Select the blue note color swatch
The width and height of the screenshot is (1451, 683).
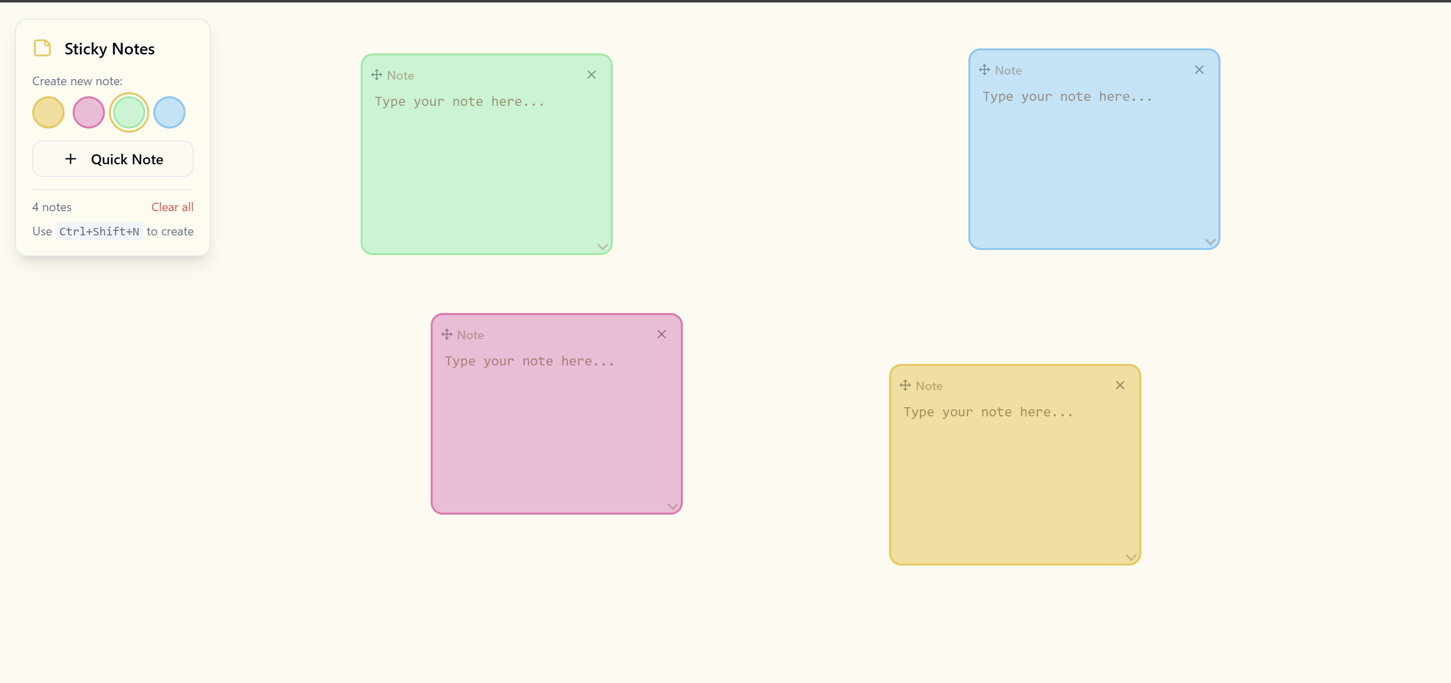click(x=169, y=112)
